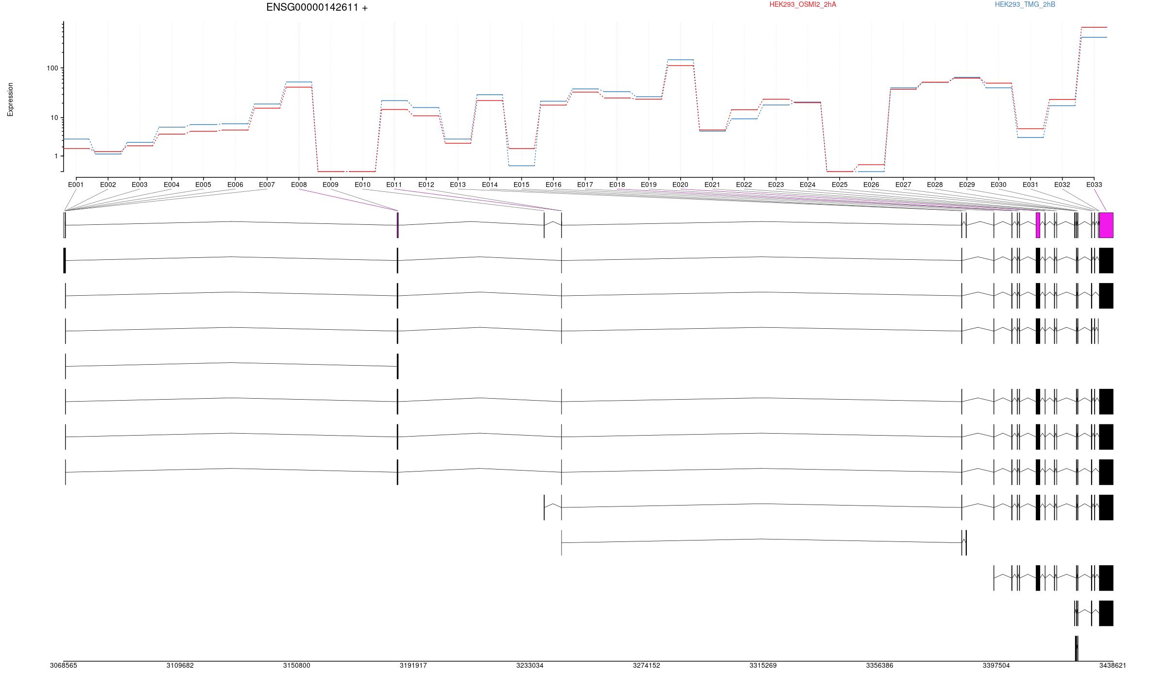Select exon label E019

pyautogui.click(x=649, y=185)
